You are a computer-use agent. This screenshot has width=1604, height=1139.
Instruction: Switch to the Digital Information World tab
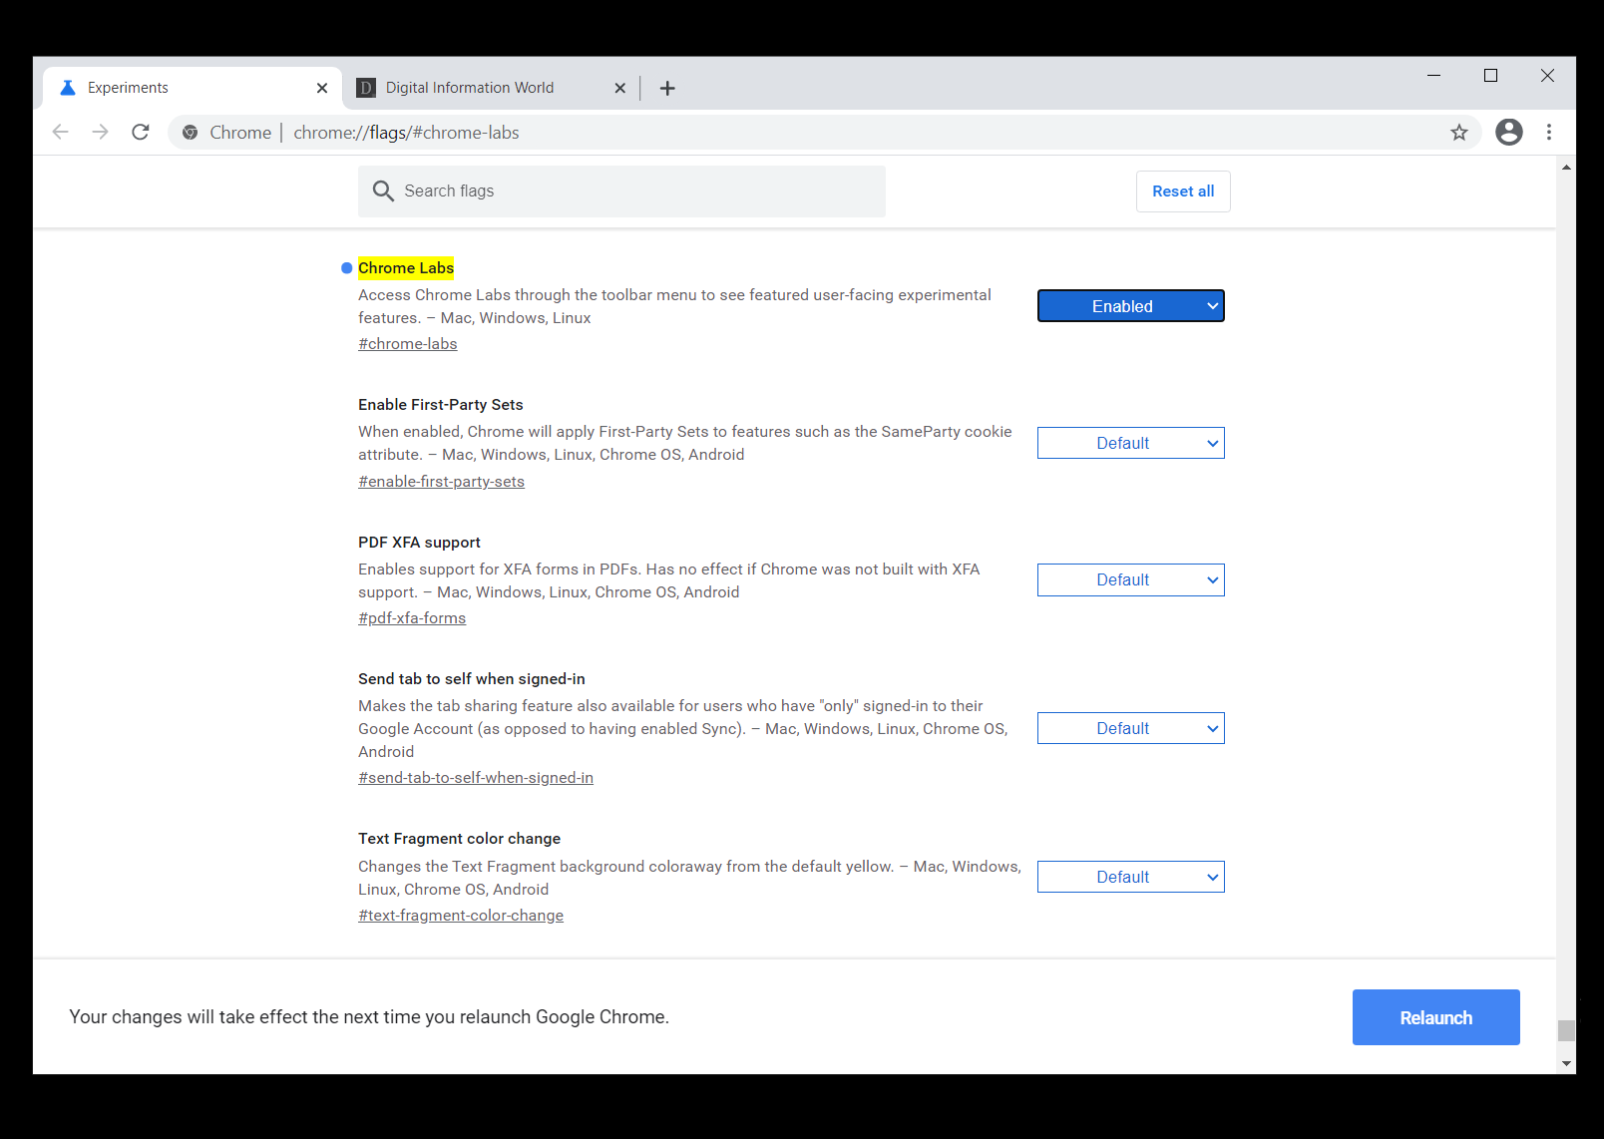[469, 87]
